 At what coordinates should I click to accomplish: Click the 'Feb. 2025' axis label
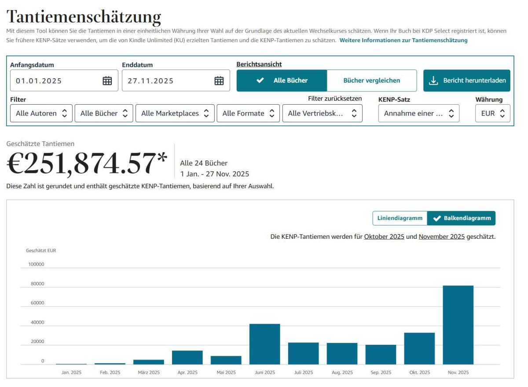pos(110,372)
